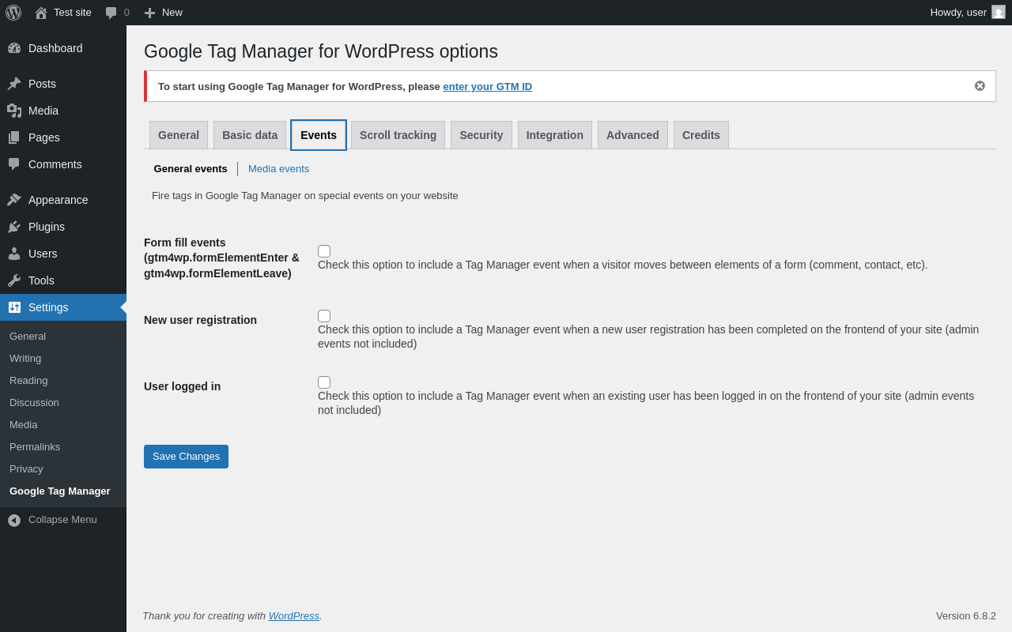The width and height of the screenshot is (1012, 632).
Task: Open the WordPress logo menu
Action: [13, 13]
